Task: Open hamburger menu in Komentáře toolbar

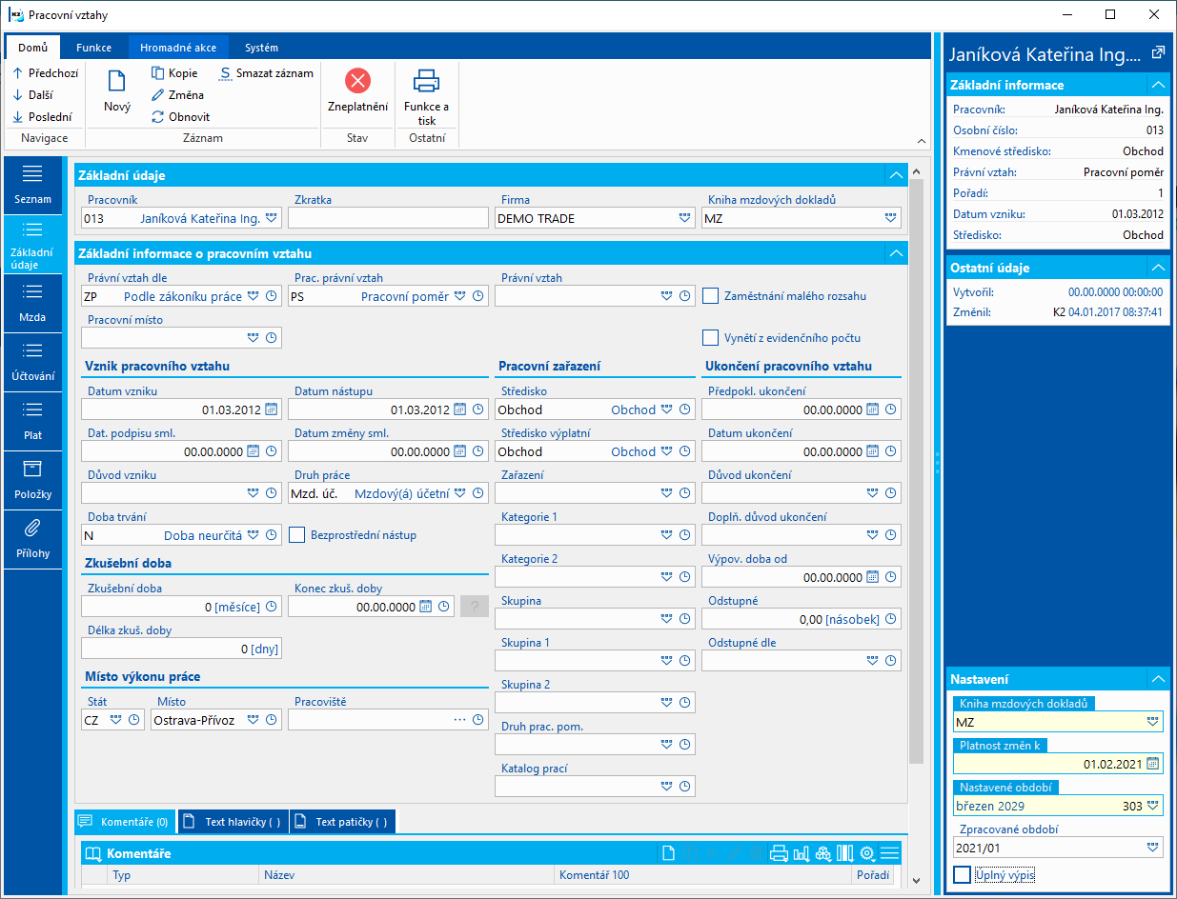Action: click(x=890, y=853)
